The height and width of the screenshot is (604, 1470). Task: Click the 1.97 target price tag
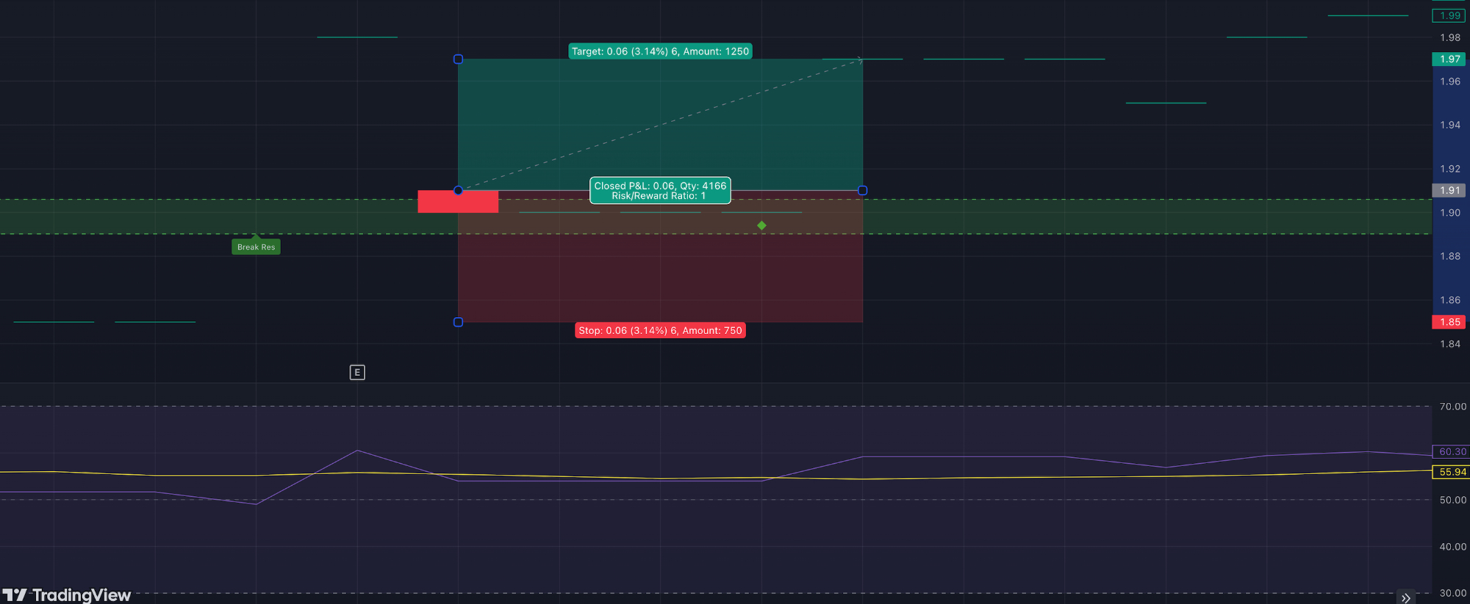1449,59
